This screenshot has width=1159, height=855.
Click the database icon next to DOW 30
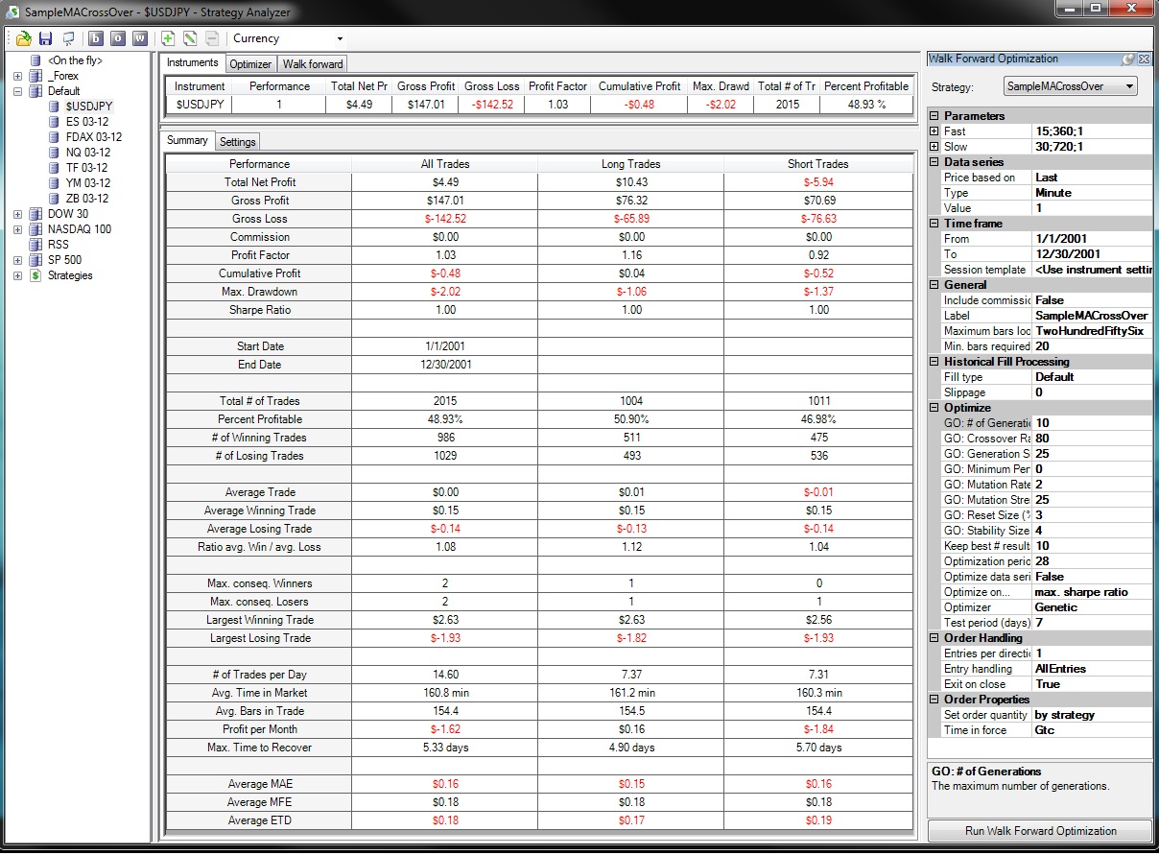pos(36,214)
